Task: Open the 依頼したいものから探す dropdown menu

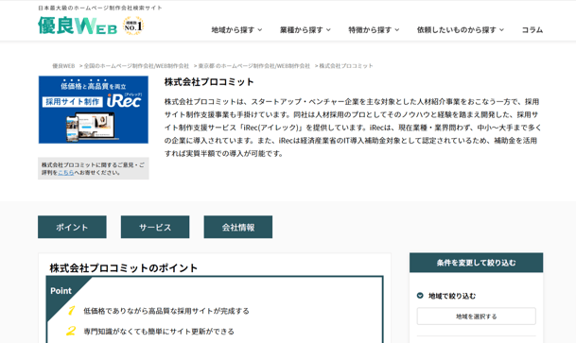Action: (461, 30)
